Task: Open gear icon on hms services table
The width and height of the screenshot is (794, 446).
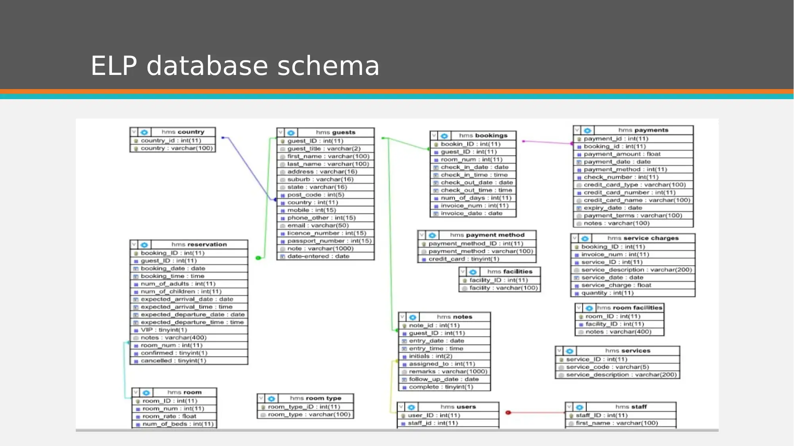Action: tap(569, 351)
